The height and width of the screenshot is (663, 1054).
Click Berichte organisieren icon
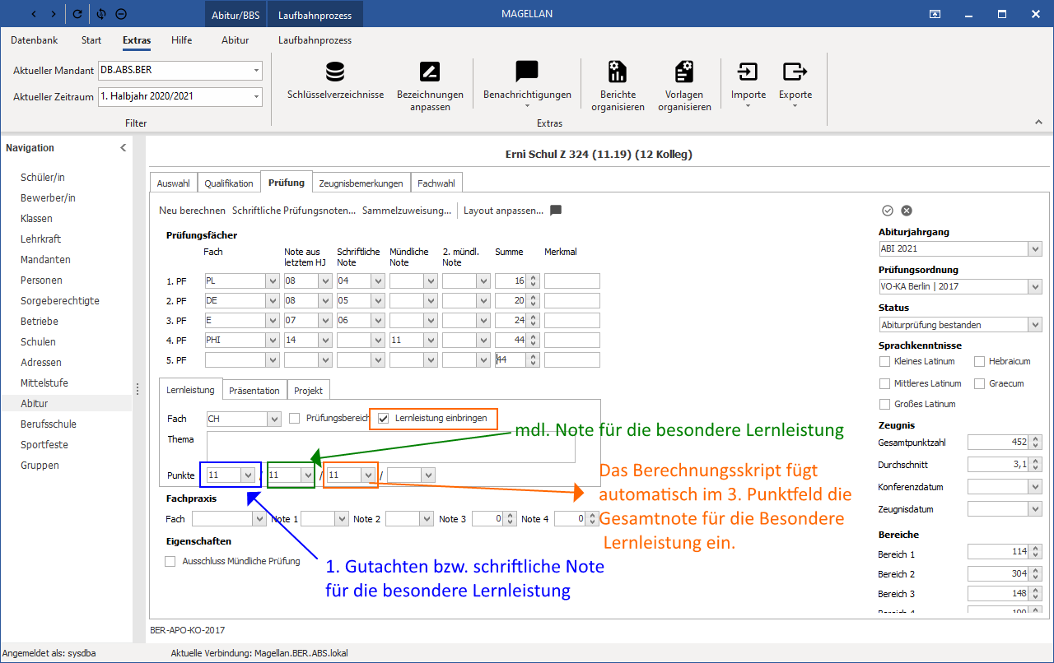coord(618,72)
